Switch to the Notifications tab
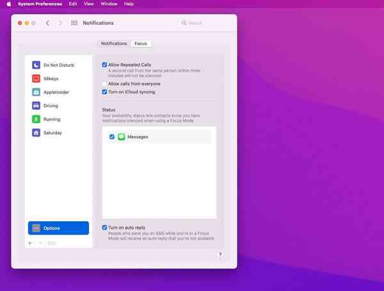Viewport: 384px width, 291px height. [114, 44]
